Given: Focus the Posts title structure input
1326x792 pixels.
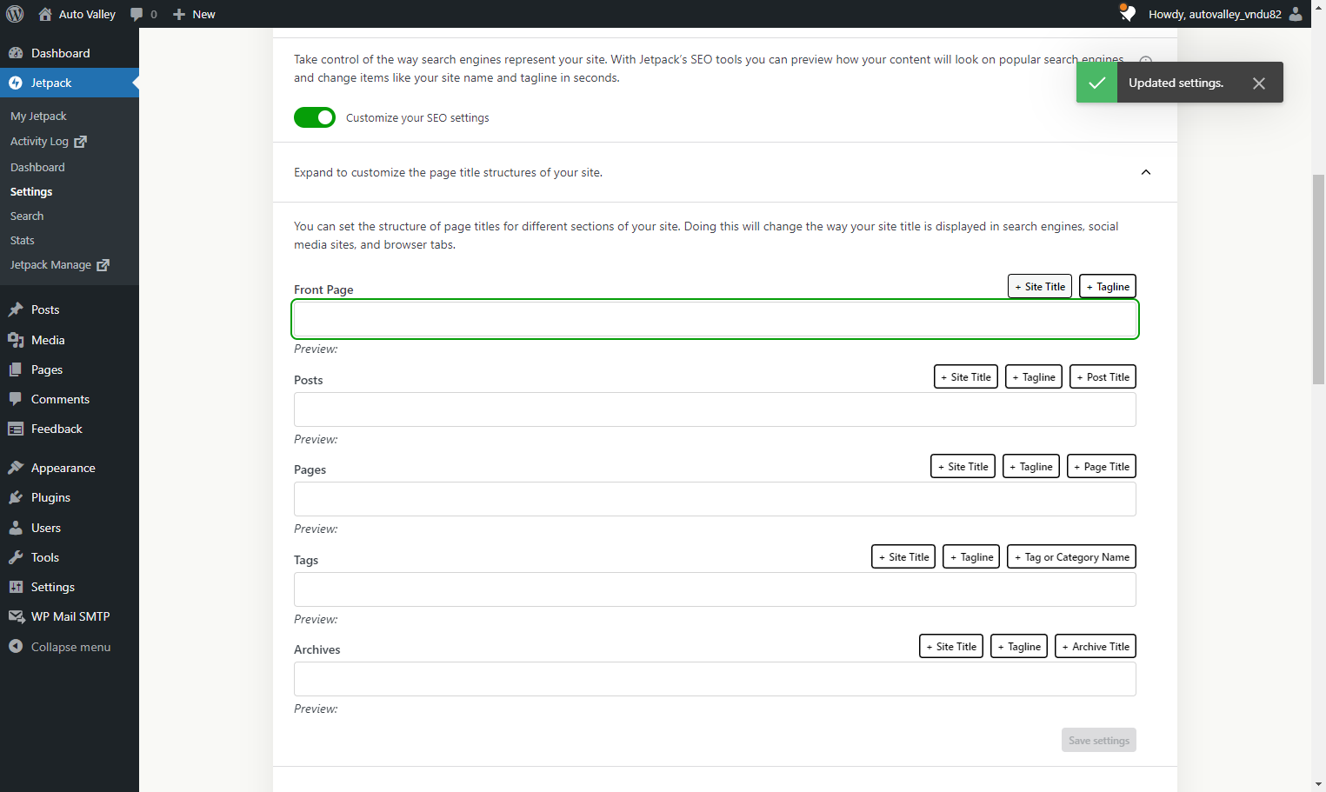Looking at the screenshot, I should point(715,409).
